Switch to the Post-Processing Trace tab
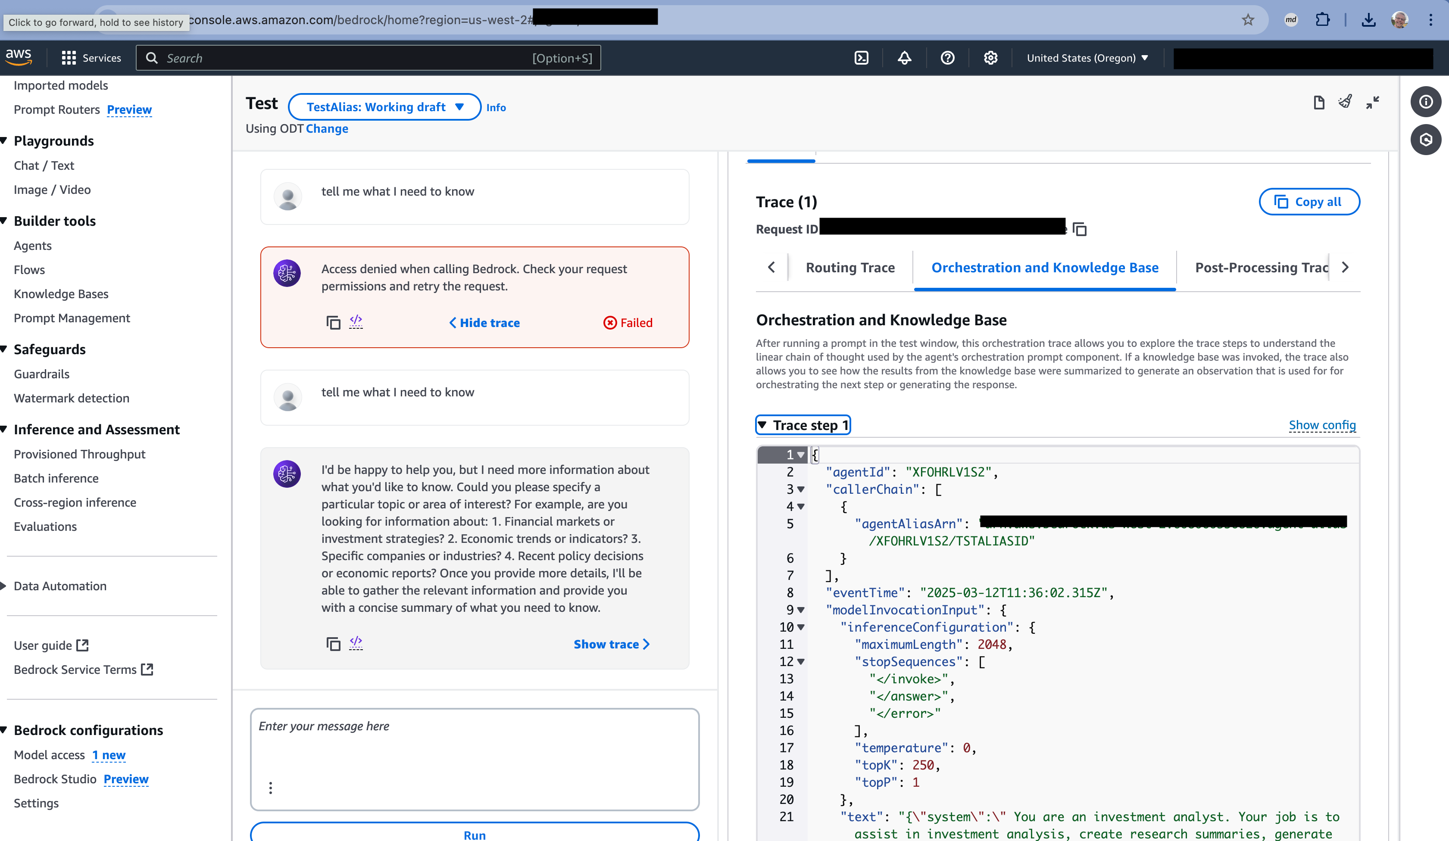 (1261, 267)
